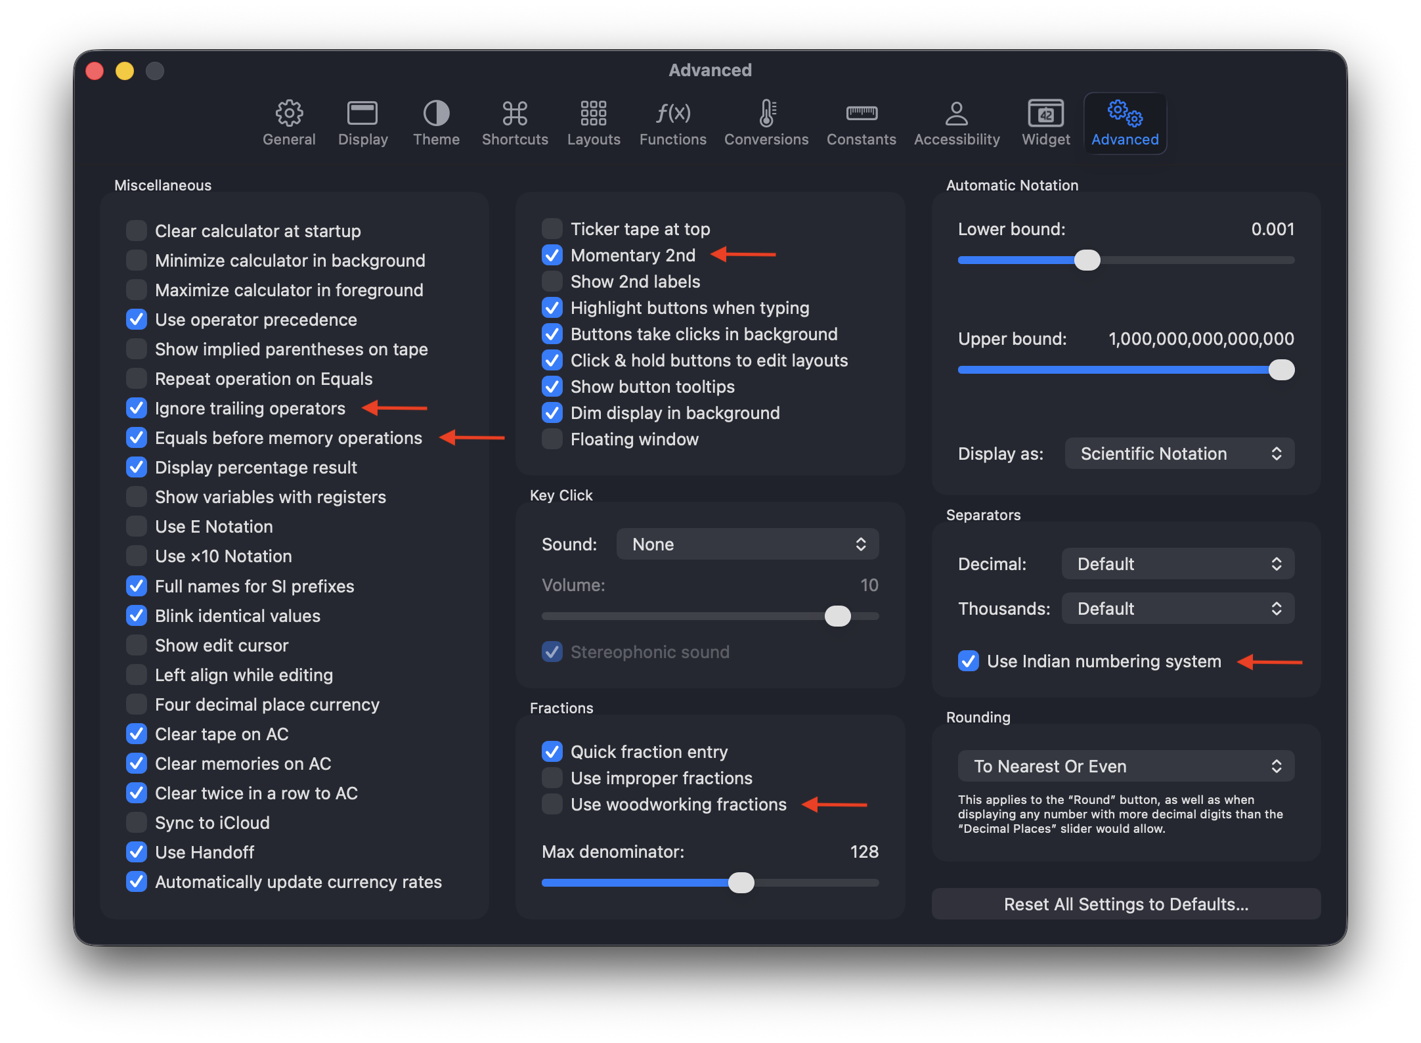This screenshot has height=1043, width=1421.
Task: Toggle Stereophonic sound checkbox
Action: click(552, 652)
